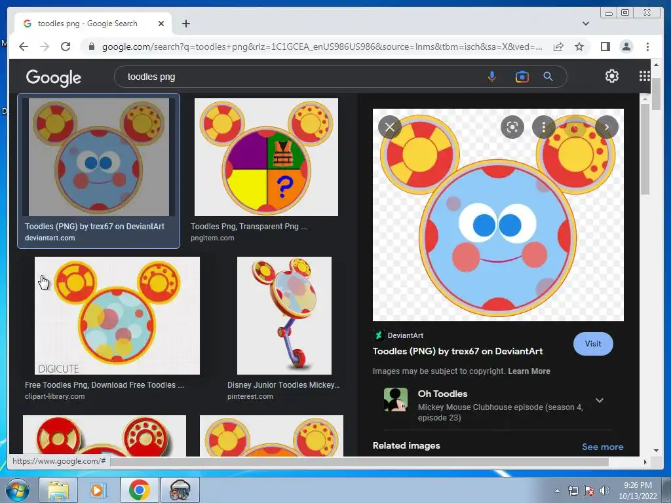Screen dimensions: 671x503
Task: Open preview panel more options menu
Action: pos(543,127)
